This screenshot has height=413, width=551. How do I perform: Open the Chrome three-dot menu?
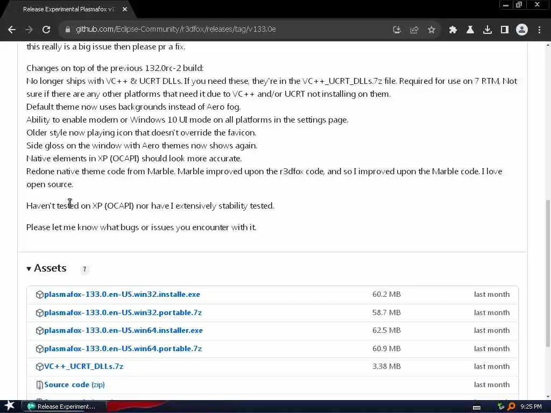click(539, 30)
